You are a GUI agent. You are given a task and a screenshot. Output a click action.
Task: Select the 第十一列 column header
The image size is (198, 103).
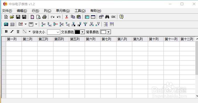click(x=172, y=39)
